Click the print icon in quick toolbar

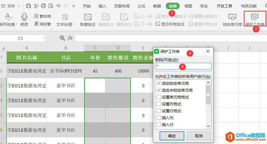(x=43, y=6)
